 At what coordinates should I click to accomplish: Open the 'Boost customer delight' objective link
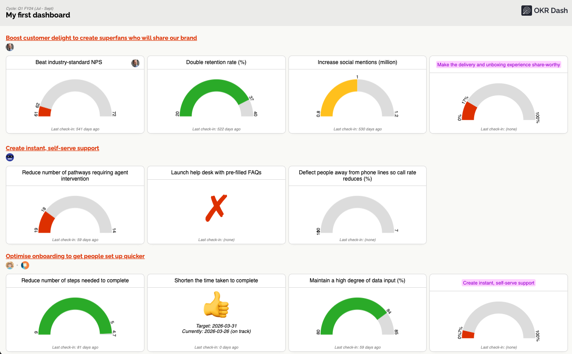click(x=101, y=38)
